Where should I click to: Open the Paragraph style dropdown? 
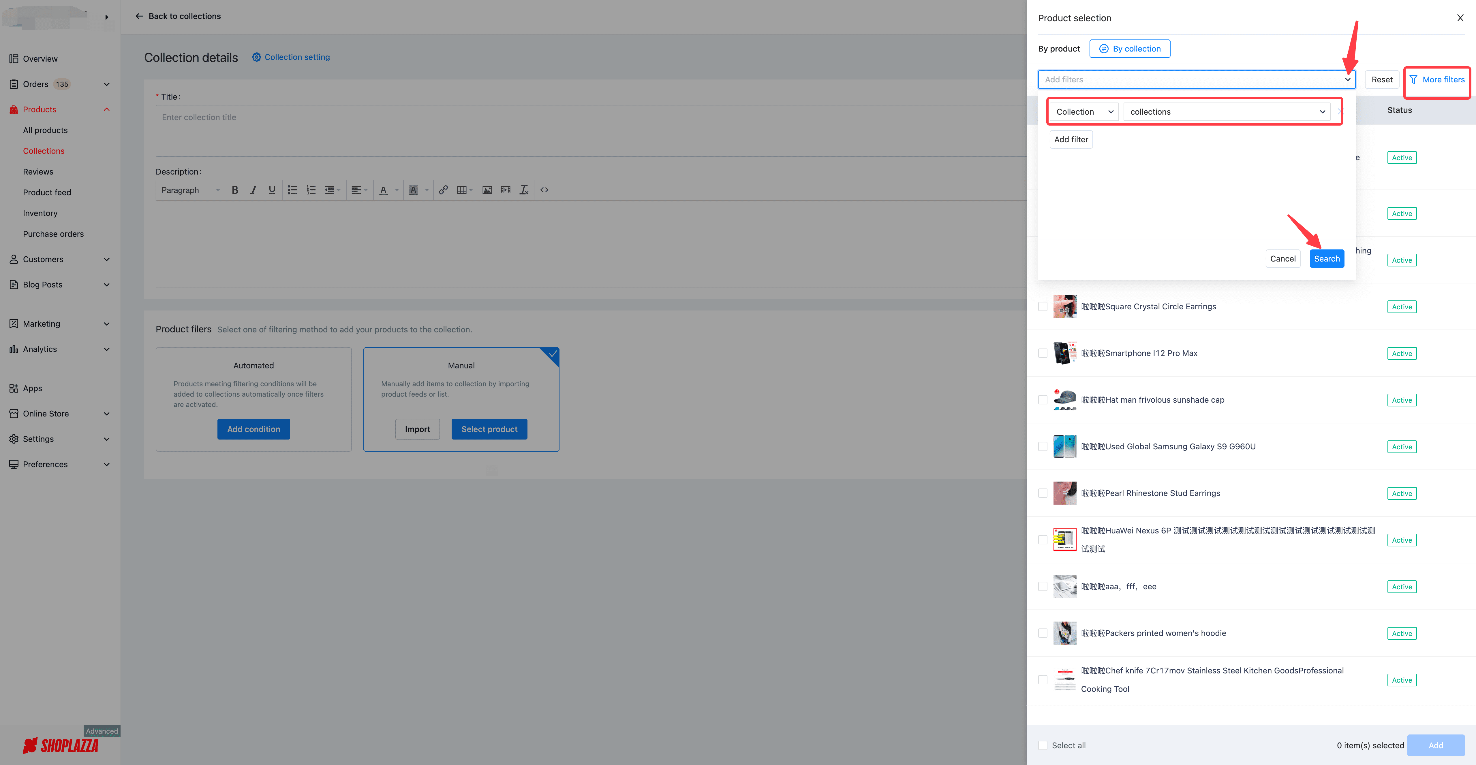[190, 190]
